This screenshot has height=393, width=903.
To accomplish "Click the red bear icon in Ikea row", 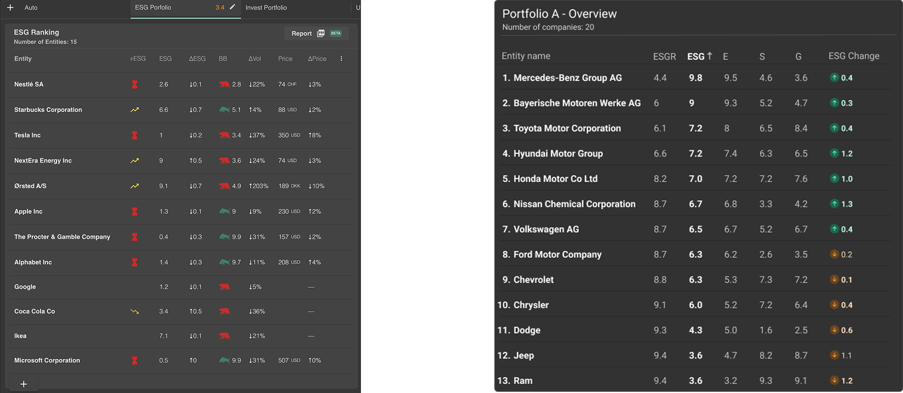I will tap(225, 336).
